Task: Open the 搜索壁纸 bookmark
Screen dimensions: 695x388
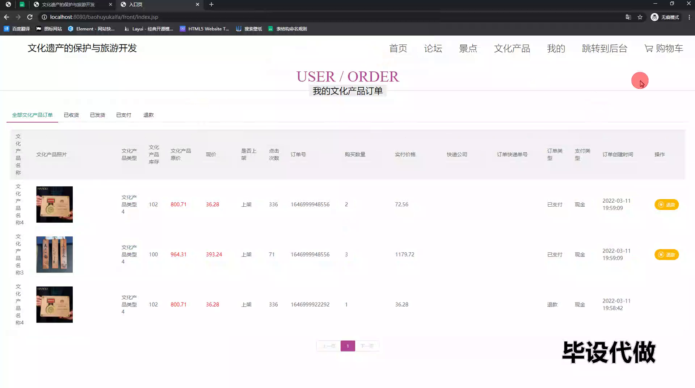Action: click(249, 29)
